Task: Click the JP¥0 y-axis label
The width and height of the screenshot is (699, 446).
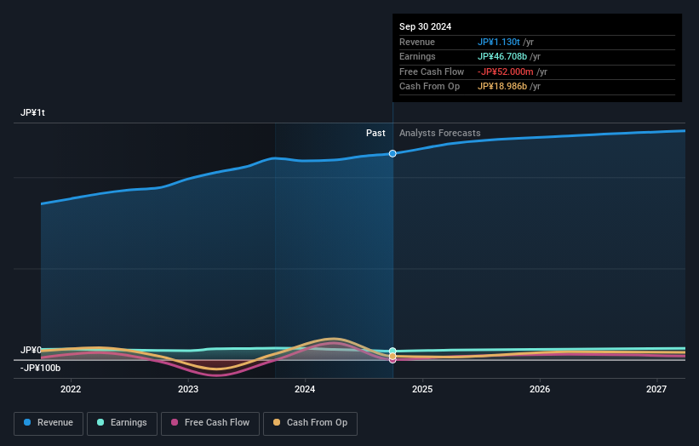Action: (31, 350)
